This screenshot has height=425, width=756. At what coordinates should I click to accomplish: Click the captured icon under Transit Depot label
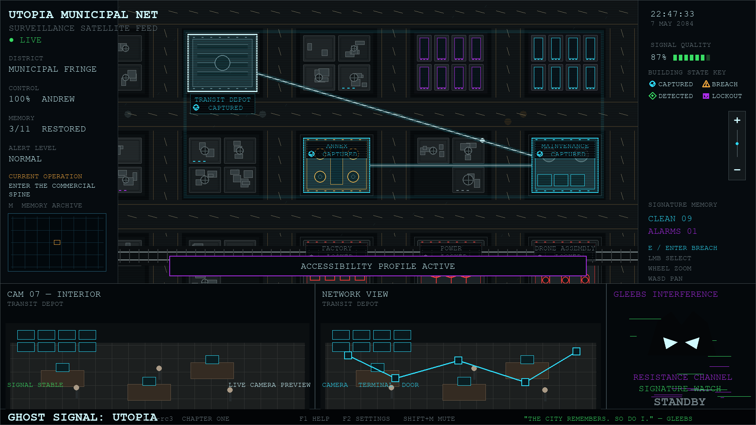tap(196, 107)
